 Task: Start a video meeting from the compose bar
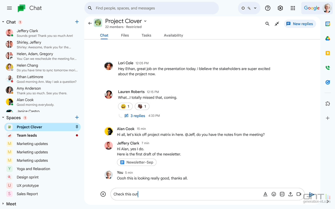(x=299, y=194)
